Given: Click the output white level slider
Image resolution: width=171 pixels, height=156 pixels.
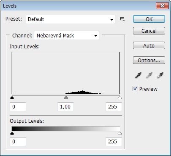Looking at the screenshot, I should (x=119, y=133).
